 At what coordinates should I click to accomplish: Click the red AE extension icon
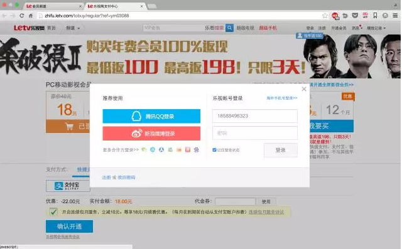[x=365, y=15]
